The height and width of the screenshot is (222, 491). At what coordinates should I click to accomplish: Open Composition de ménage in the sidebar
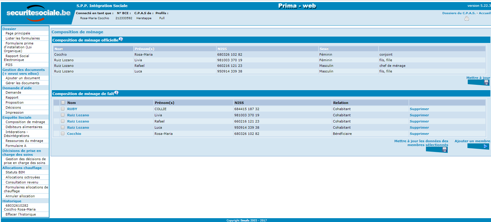25,122
